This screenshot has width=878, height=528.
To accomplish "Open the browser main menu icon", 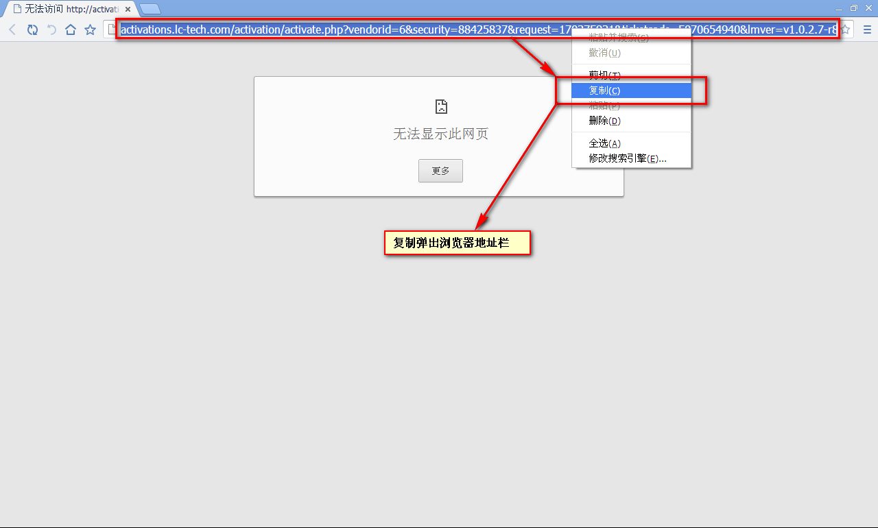I will click(x=867, y=29).
